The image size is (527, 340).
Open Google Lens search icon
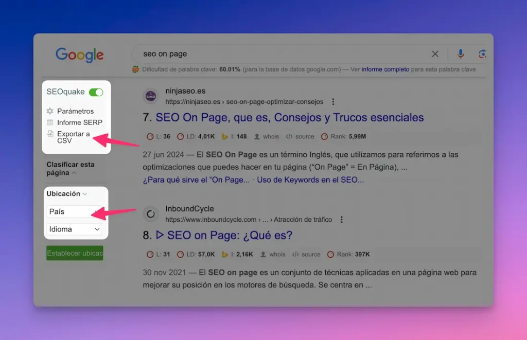(x=482, y=53)
